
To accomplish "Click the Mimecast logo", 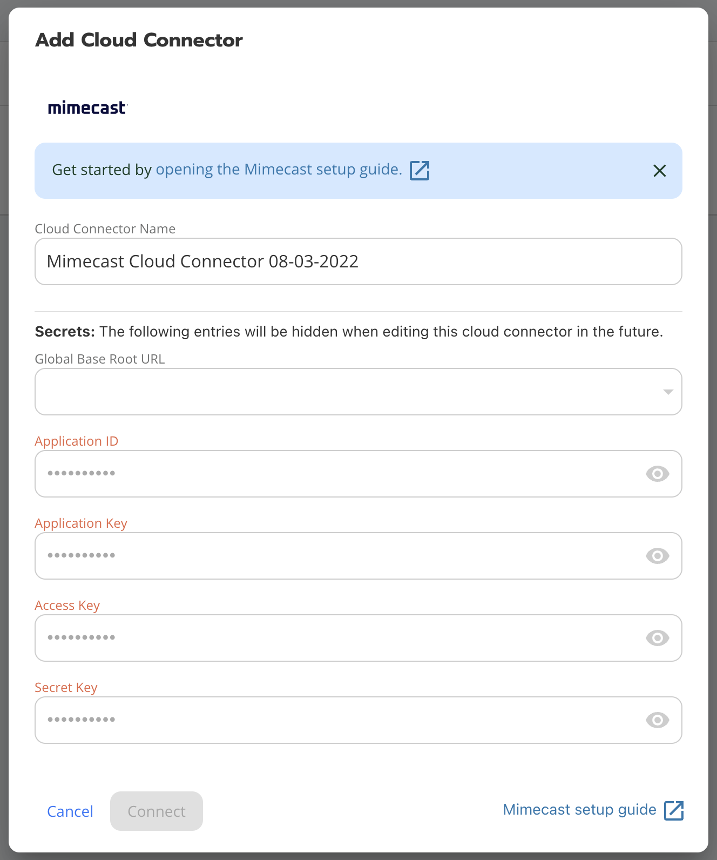I will [x=87, y=108].
